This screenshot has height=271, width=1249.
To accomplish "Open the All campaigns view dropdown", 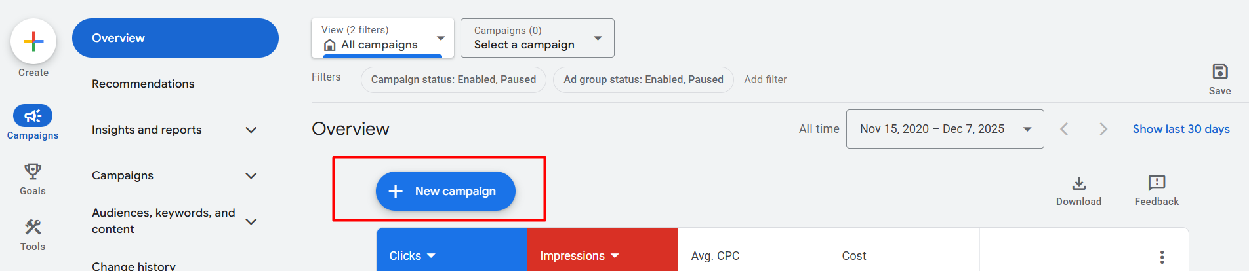I will tap(382, 38).
